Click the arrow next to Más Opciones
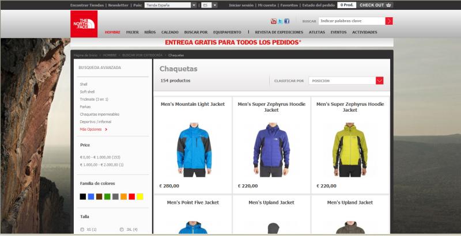 click(x=106, y=130)
